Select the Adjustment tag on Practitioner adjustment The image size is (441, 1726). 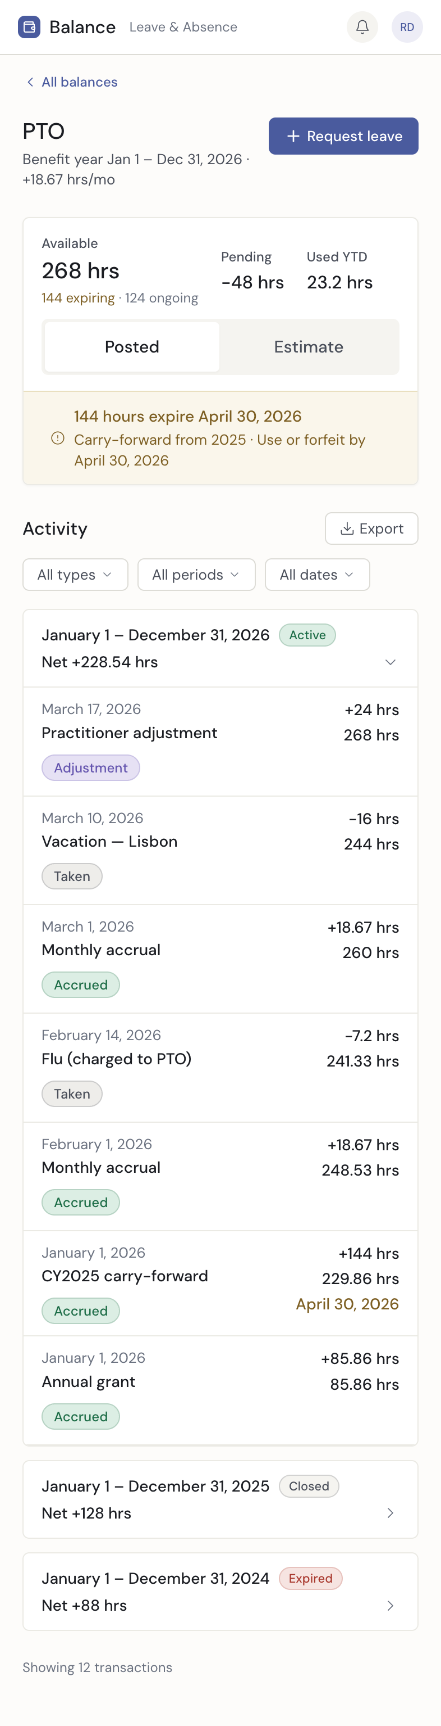[91, 767]
